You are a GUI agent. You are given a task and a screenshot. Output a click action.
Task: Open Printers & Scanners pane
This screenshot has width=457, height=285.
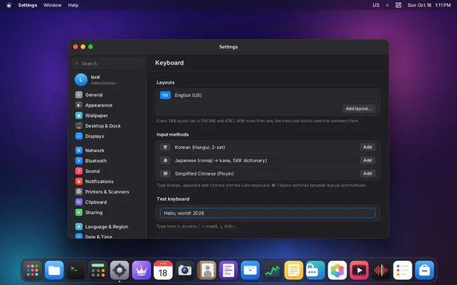(x=107, y=192)
